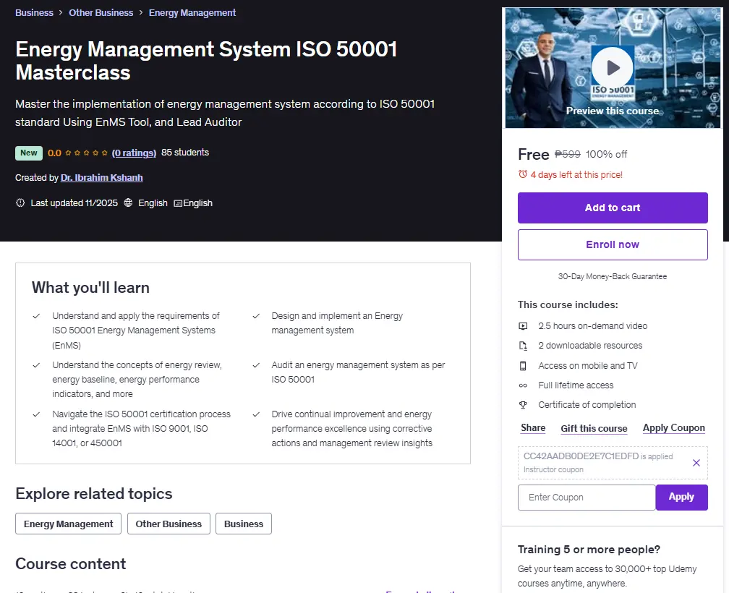Screen dimensions: 729x593
Task: Play the course preview video
Action: 613,67
